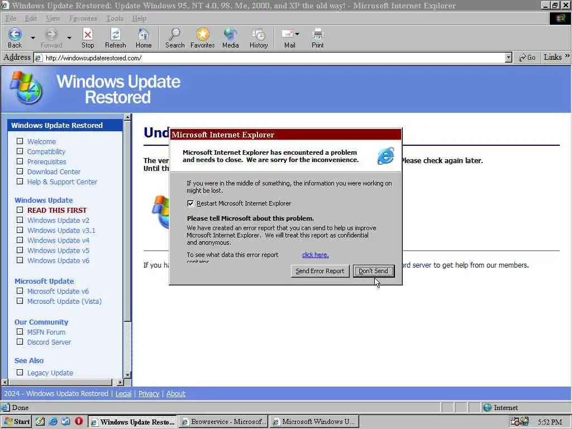Screen dimensions: 572x429
Task: Open the Back history dropdown arrow
Action: click(33, 37)
